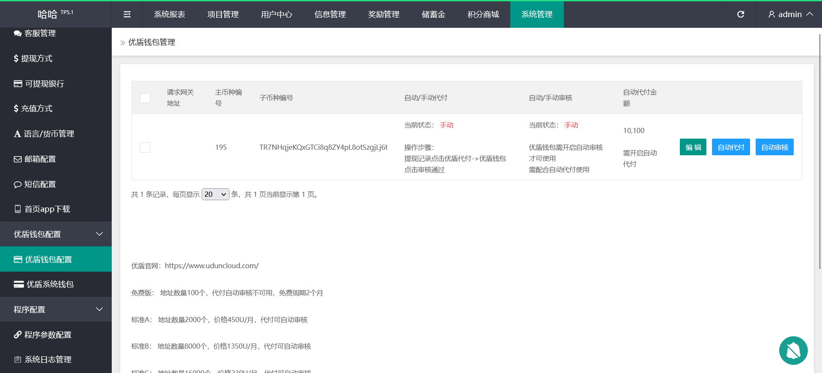This screenshot has width=822, height=373.
Task: Open 优盾系统钱包 with the wallet icon
Action: coord(44,284)
